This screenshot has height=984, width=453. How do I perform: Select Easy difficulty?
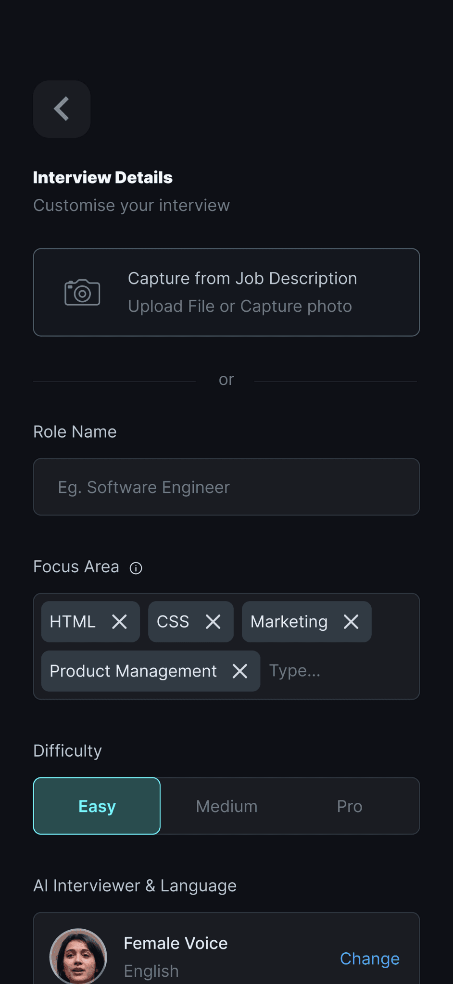coord(97,806)
